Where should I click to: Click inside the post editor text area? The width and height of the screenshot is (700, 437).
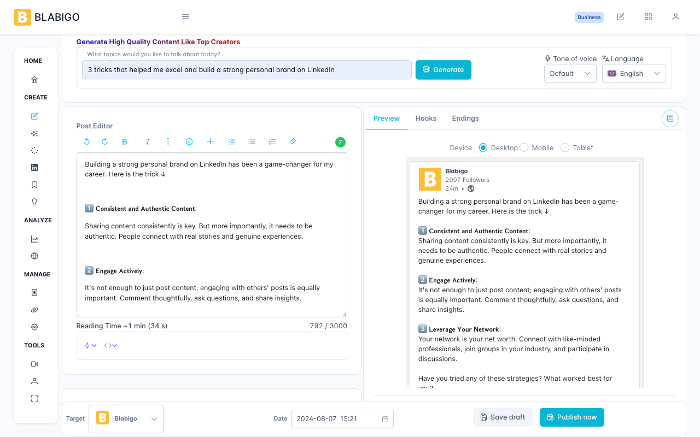pyautogui.click(x=212, y=235)
